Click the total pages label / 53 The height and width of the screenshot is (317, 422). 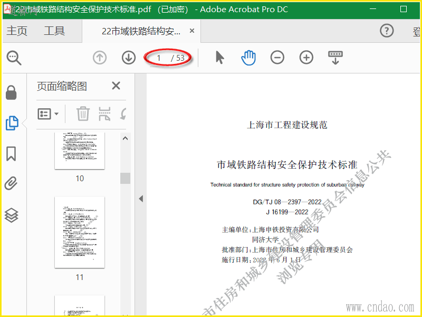(x=178, y=58)
